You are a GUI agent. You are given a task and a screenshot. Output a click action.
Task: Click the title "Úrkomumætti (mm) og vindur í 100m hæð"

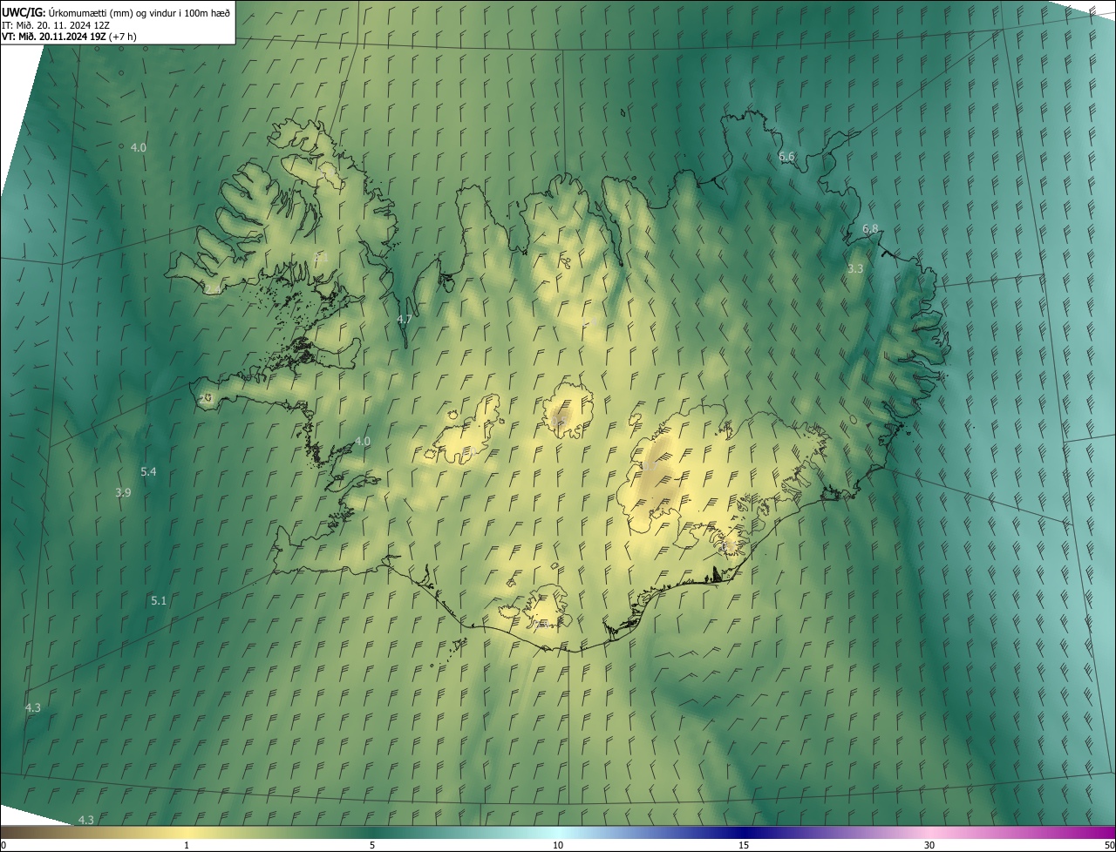pos(139,12)
